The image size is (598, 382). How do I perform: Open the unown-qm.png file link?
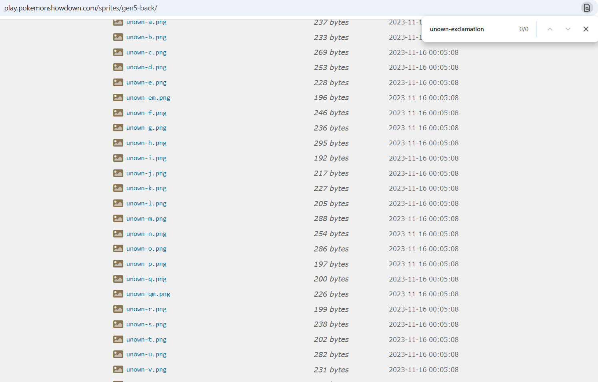click(148, 294)
